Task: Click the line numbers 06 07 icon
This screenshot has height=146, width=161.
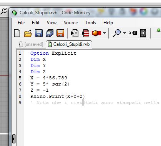Action: tap(143, 33)
